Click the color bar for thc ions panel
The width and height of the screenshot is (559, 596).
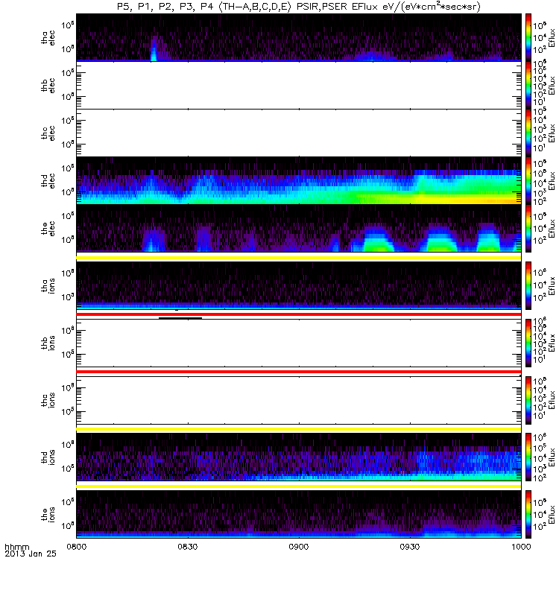click(x=528, y=400)
